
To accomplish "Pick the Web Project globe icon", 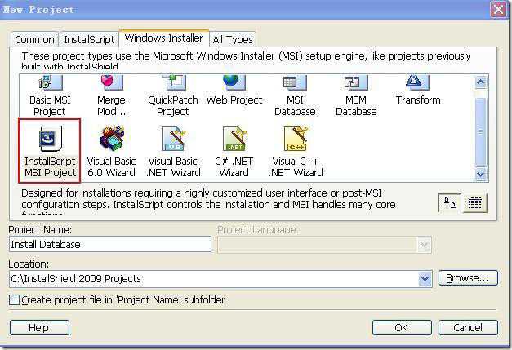I will (234, 82).
